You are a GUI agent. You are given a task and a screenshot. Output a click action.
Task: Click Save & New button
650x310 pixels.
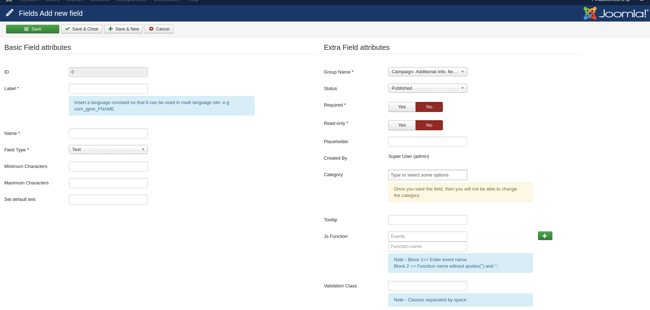(x=123, y=29)
